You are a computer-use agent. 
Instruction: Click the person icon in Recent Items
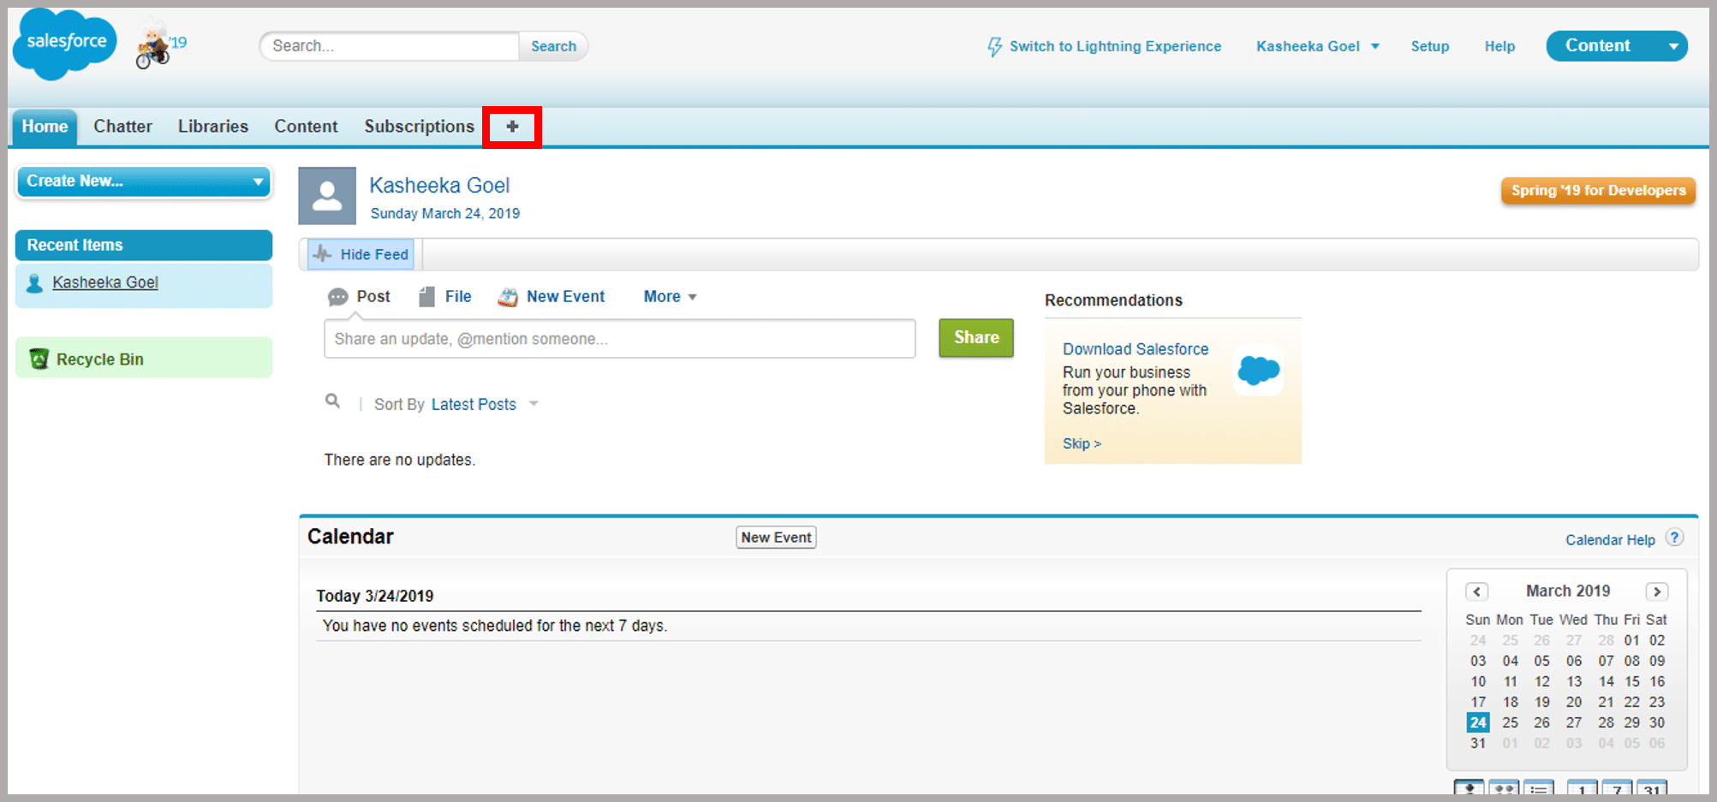(34, 283)
